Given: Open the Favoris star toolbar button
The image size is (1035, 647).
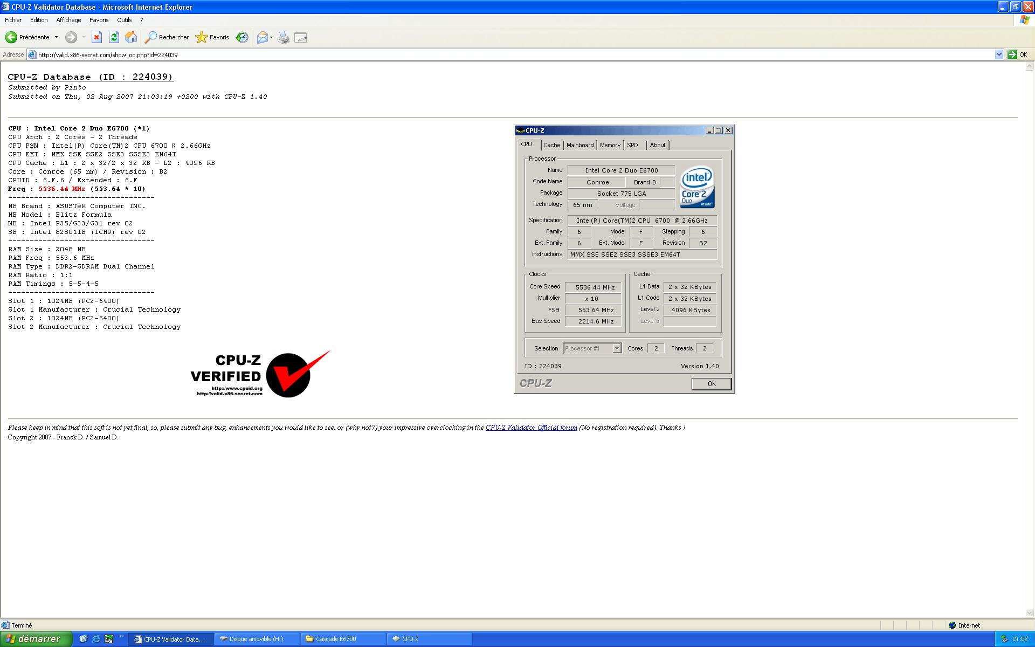Looking at the screenshot, I should pyautogui.click(x=212, y=37).
